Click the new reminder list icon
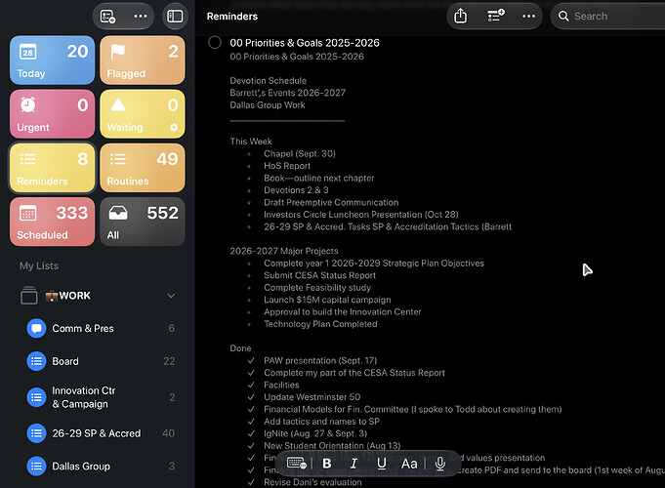 (x=107, y=17)
